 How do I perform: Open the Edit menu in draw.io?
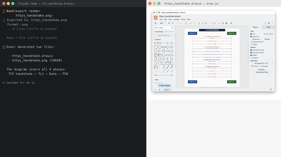coord(165,20)
